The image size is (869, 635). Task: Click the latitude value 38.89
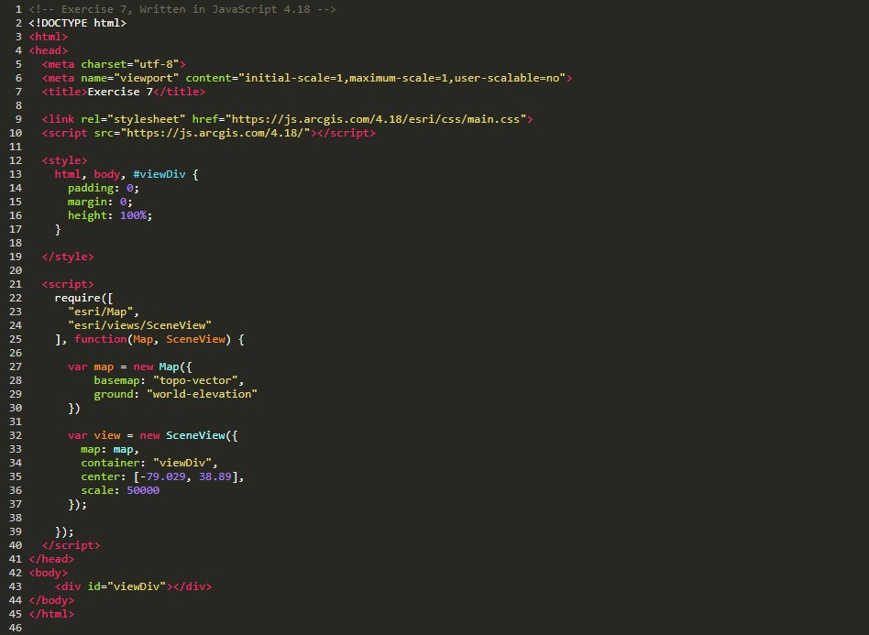tap(221, 476)
